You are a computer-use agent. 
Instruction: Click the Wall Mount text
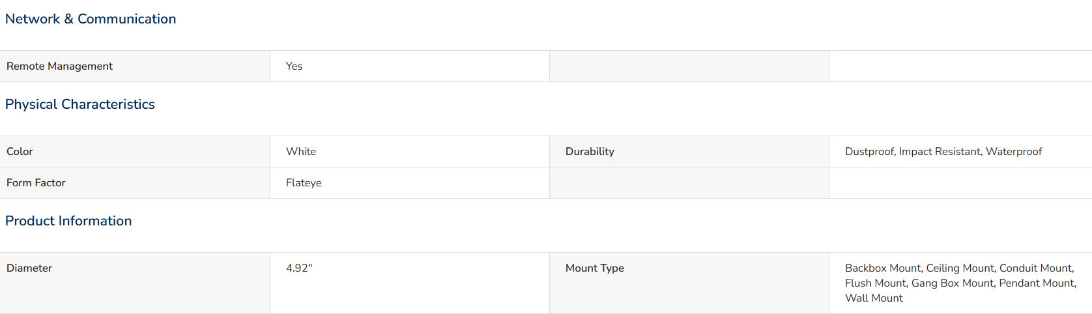[x=874, y=298]
